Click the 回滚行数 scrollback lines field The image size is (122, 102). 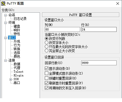99,63
